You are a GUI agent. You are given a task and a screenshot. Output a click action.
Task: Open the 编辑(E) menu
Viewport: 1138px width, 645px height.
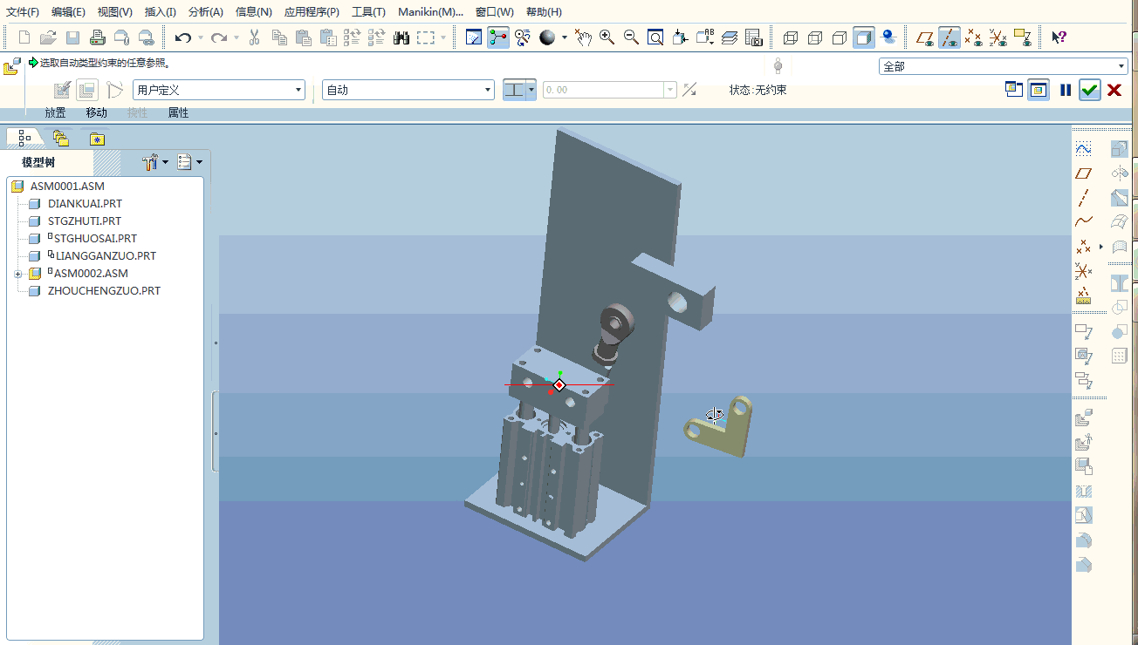(69, 12)
